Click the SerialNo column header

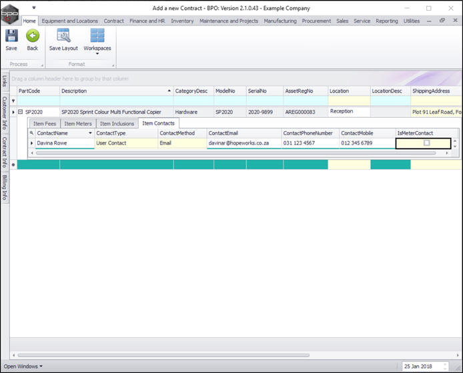[265, 91]
